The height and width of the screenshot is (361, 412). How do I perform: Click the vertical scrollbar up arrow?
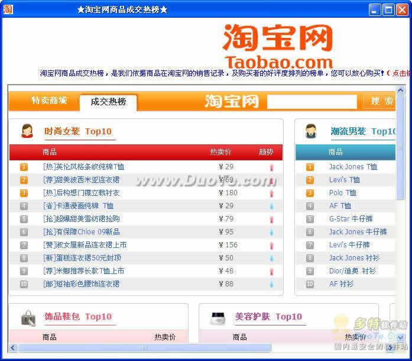400,90
